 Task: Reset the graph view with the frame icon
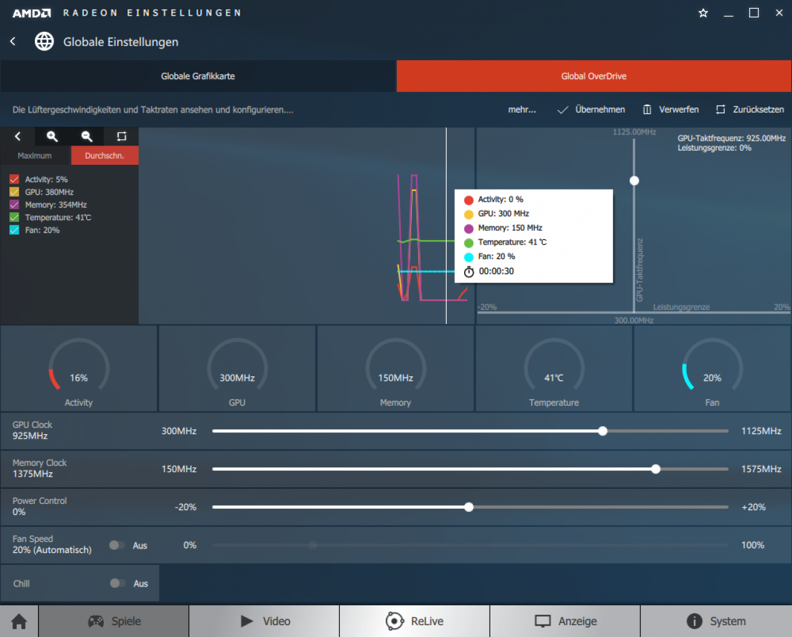pyautogui.click(x=122, y=136)
